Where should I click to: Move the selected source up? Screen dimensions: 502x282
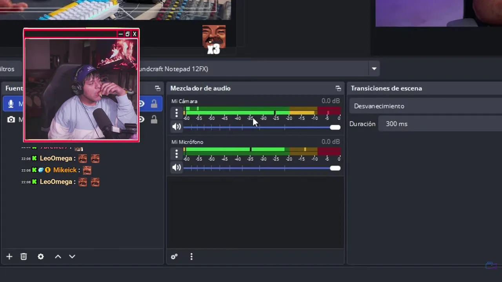tap(58, 257)
